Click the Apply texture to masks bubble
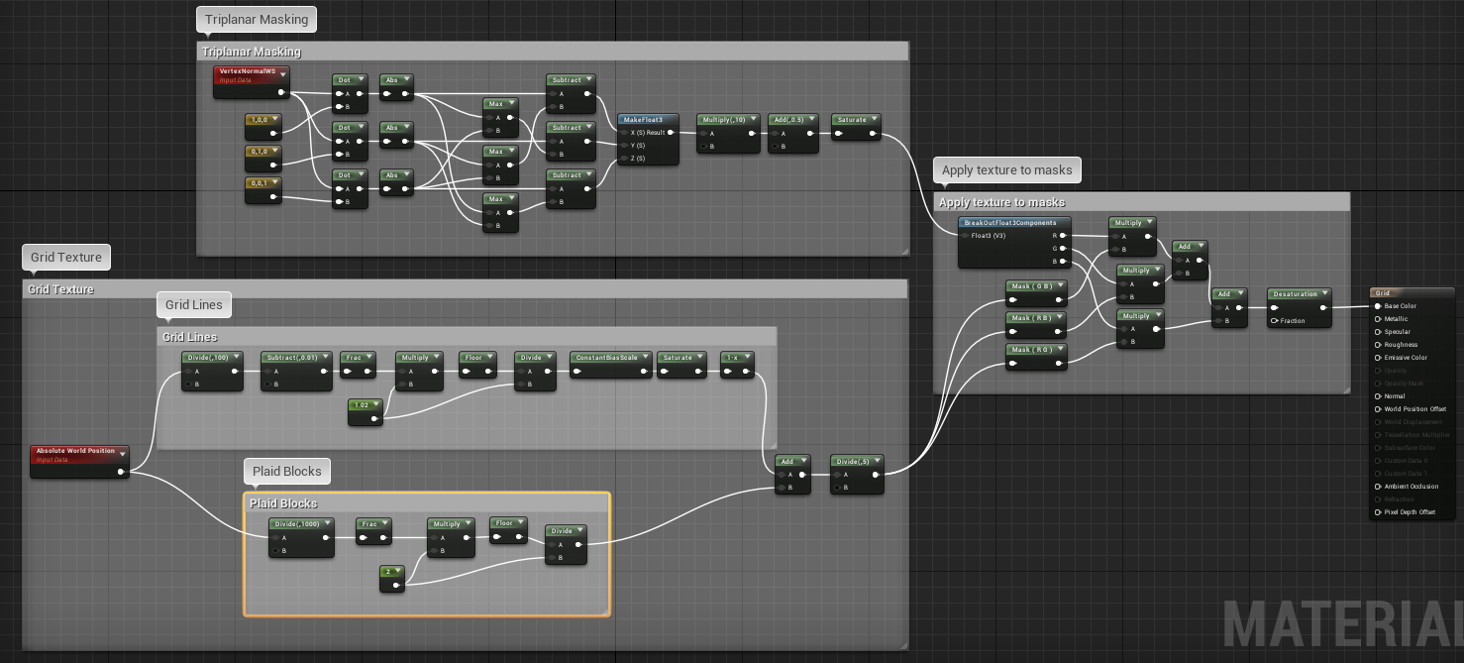Viewport: 1464px width, 663px height. click(1006, 170)
